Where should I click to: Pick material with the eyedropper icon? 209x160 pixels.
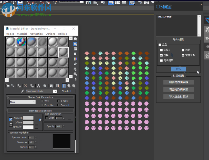22,91
